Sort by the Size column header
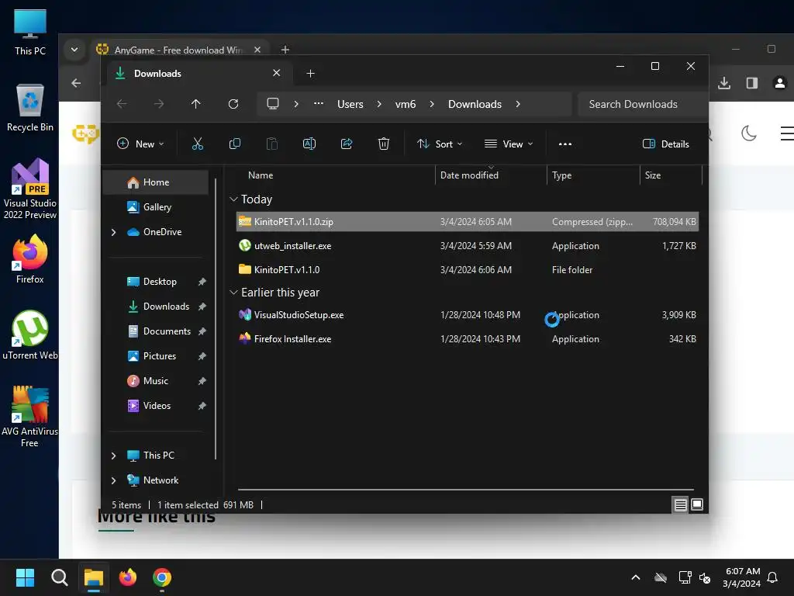 pos(671,175)
